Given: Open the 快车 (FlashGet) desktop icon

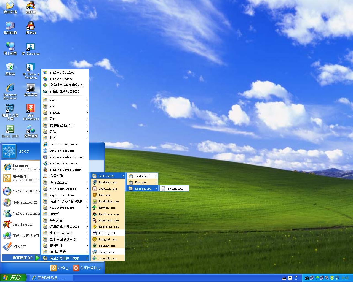Looking at the screenshot, I should [31, 110].
